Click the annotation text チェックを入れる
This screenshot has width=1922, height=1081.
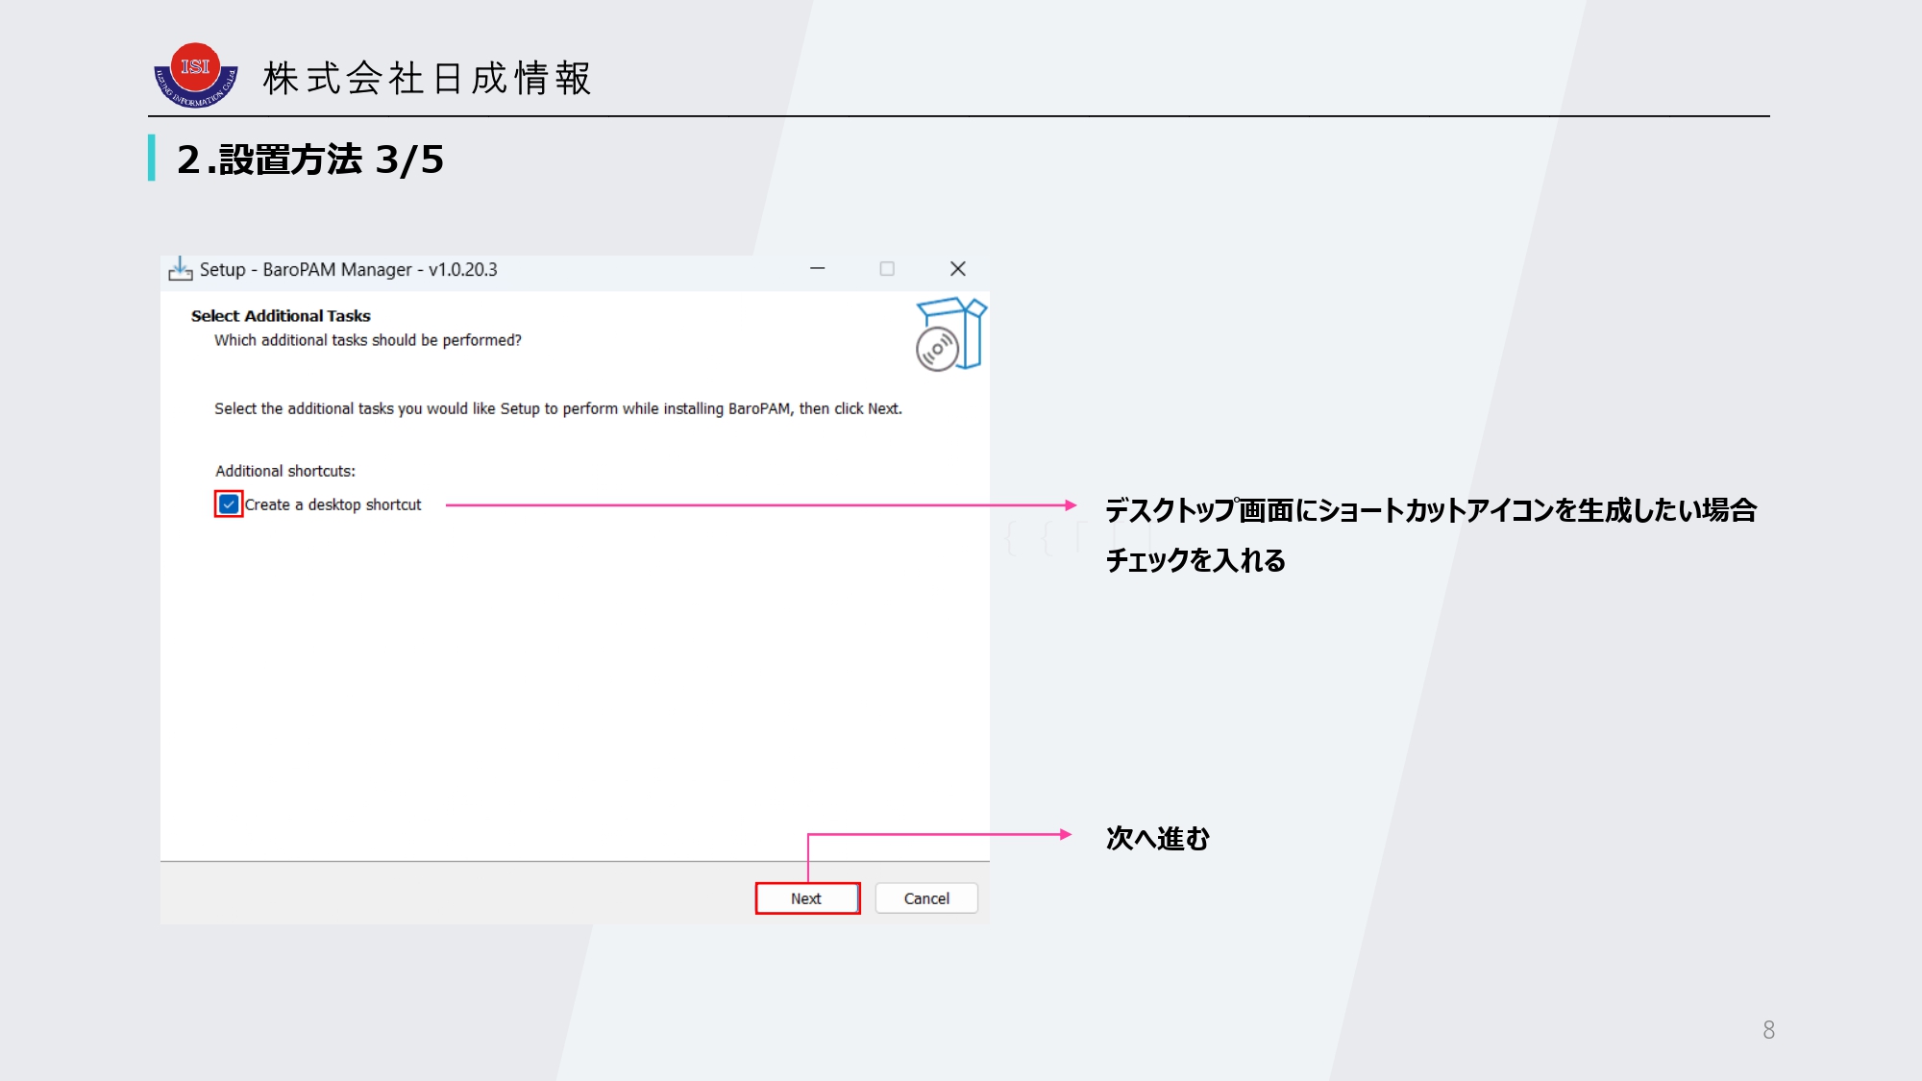pyautogui.click(x=1195, y=560)
